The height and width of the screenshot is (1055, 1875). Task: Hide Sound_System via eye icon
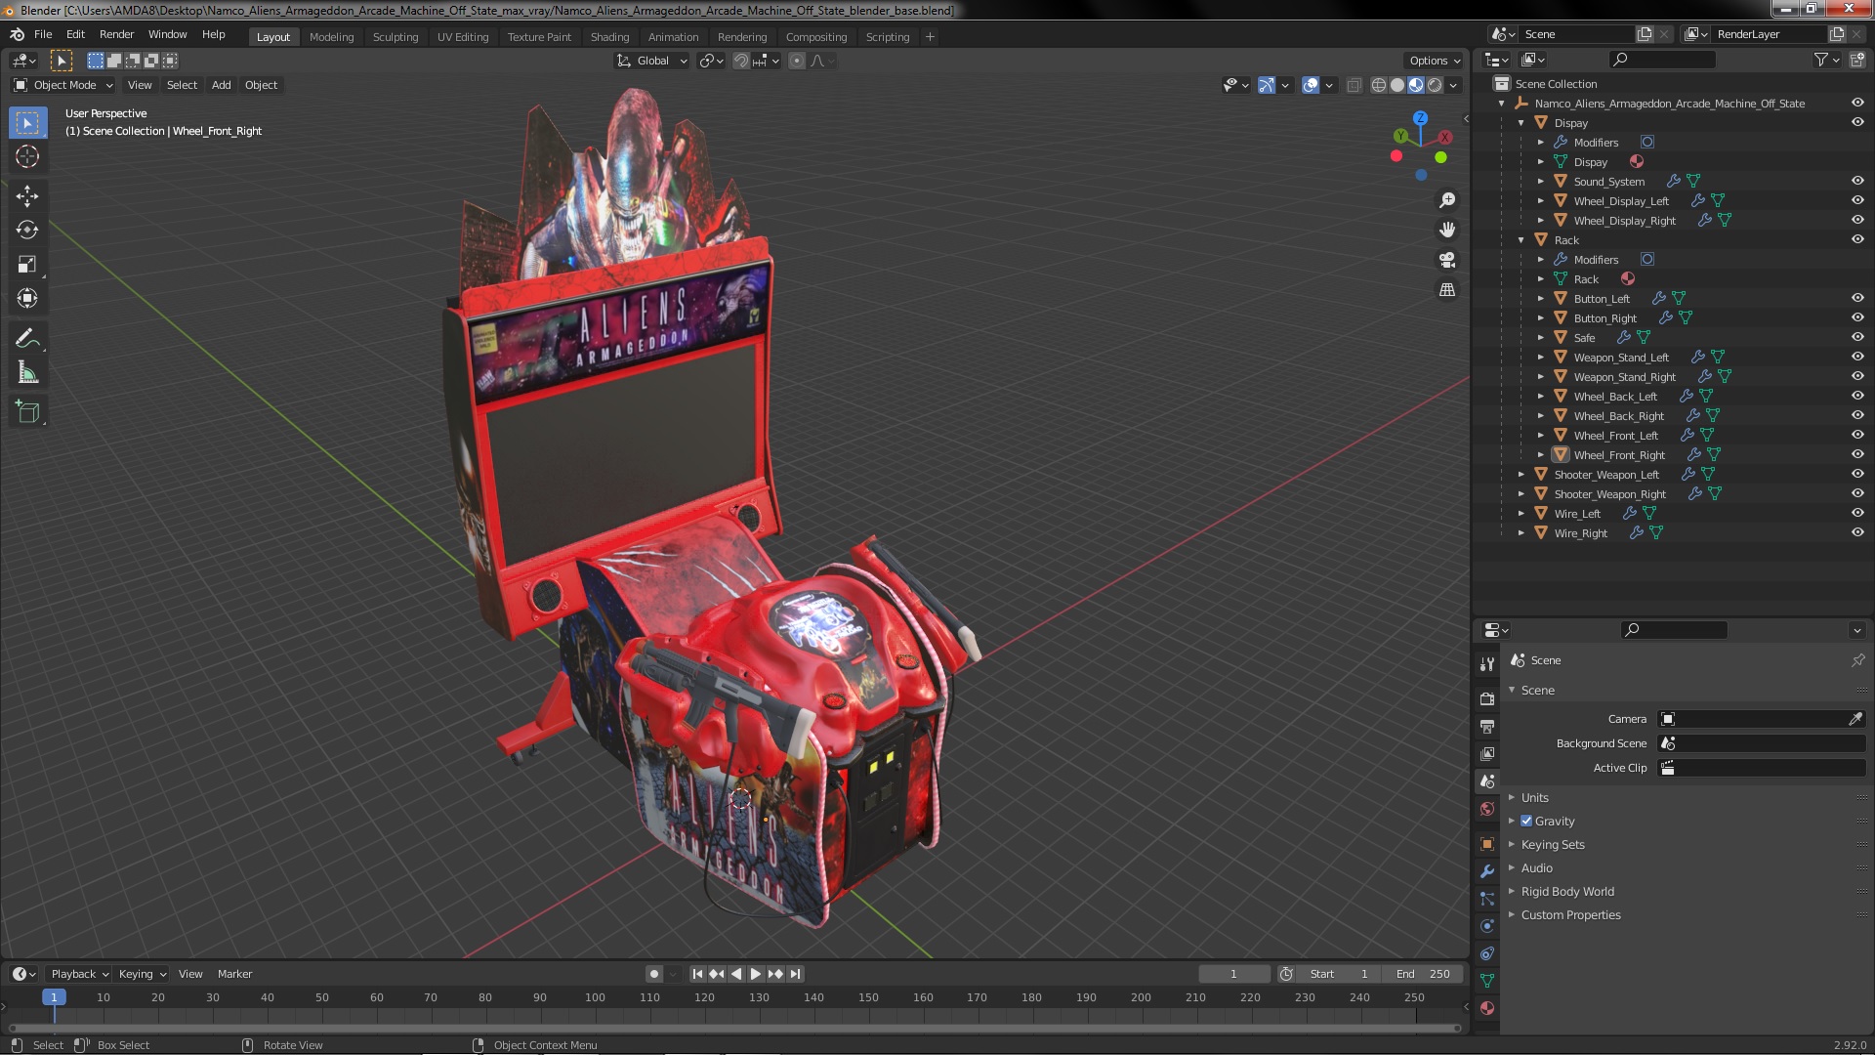(1857, 181)
